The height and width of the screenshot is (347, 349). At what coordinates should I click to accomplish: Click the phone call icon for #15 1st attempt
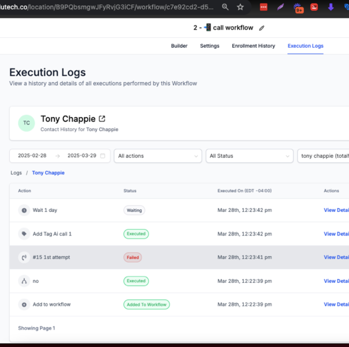point(24,257)
